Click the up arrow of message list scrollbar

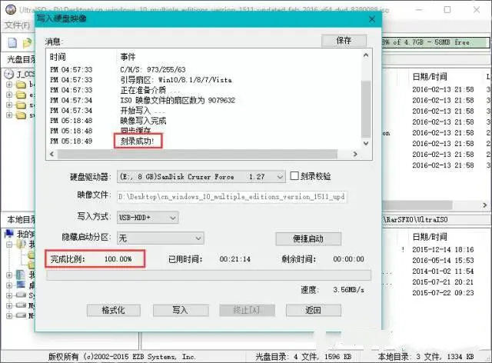pos(366,55)
